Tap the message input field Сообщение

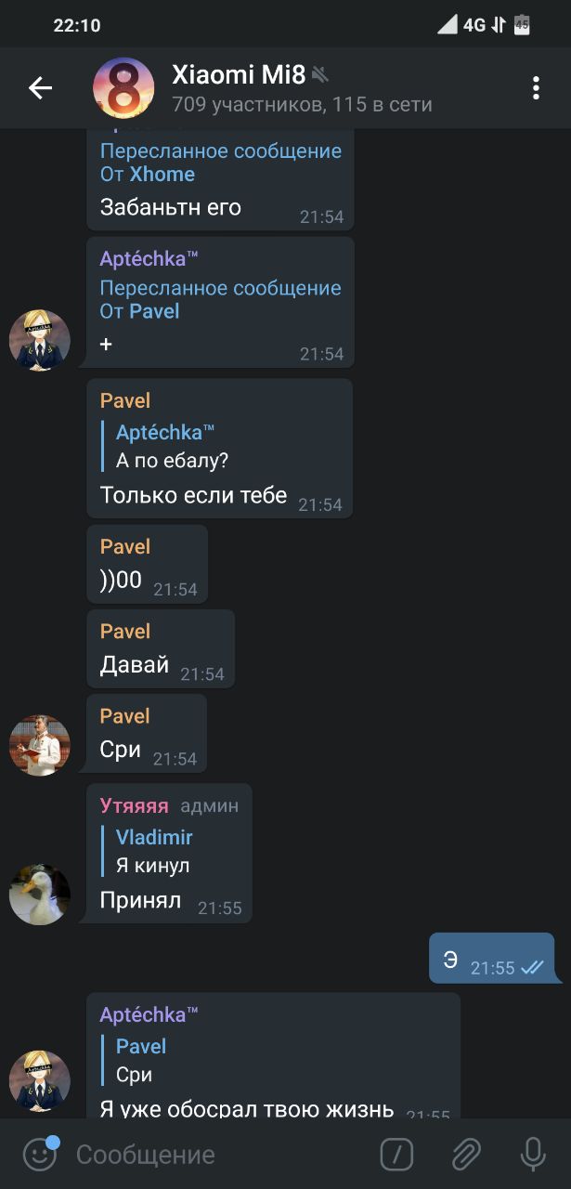(x=219, y=1155)
